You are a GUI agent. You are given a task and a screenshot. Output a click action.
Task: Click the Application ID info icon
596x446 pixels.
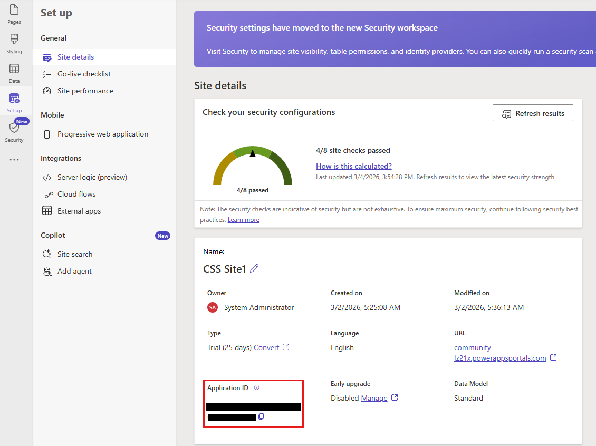pos(256,387)
